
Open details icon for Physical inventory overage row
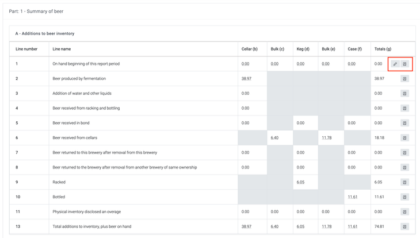click(x=404, y=212)
